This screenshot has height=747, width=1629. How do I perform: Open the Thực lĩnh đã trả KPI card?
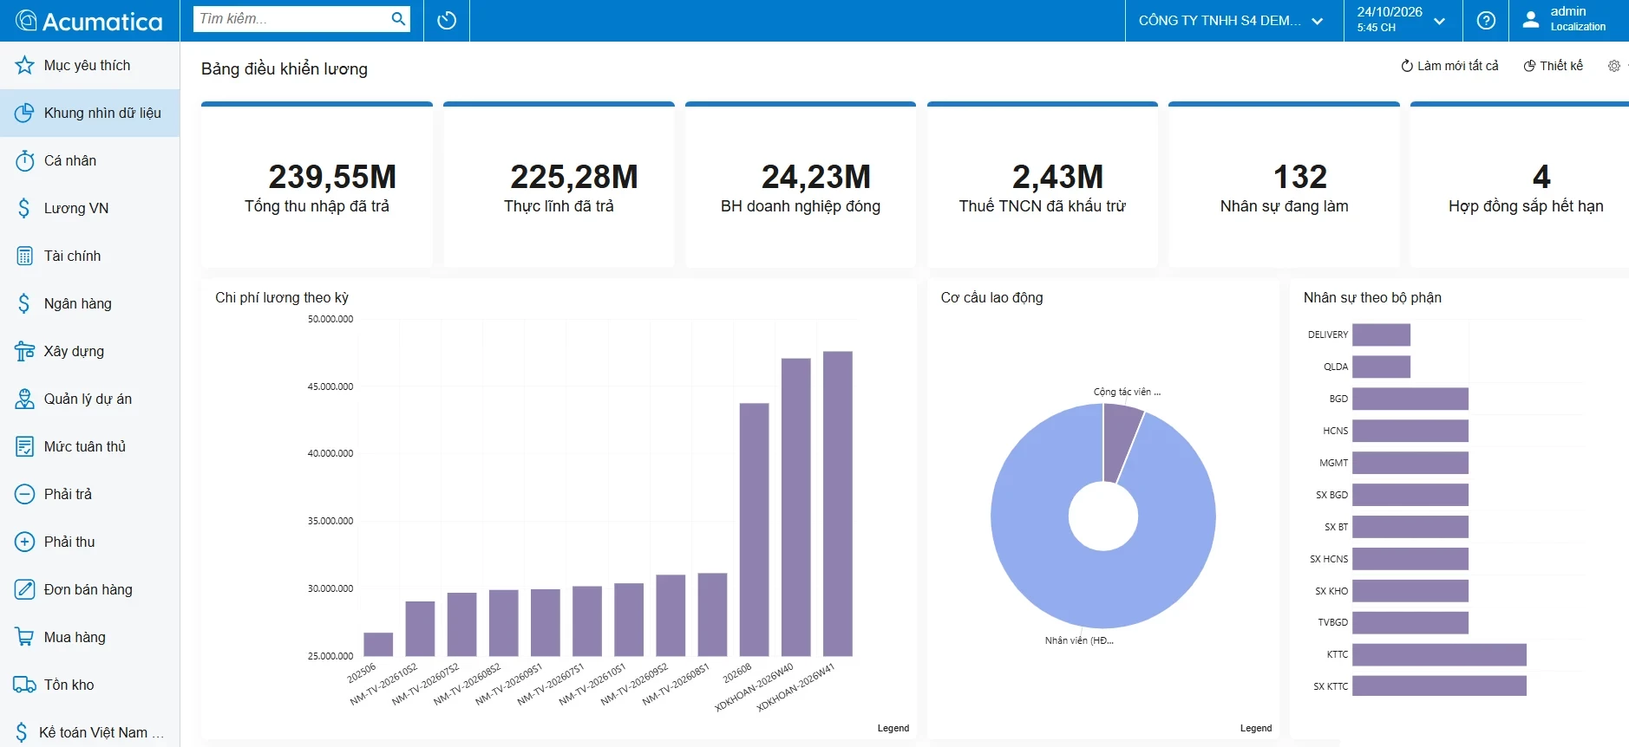(559, 185)
